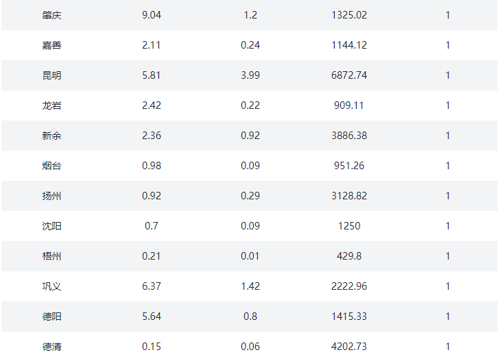
Task: Click the value 1325.02 in 肇庆 row
Action: [x=349, y=15]
